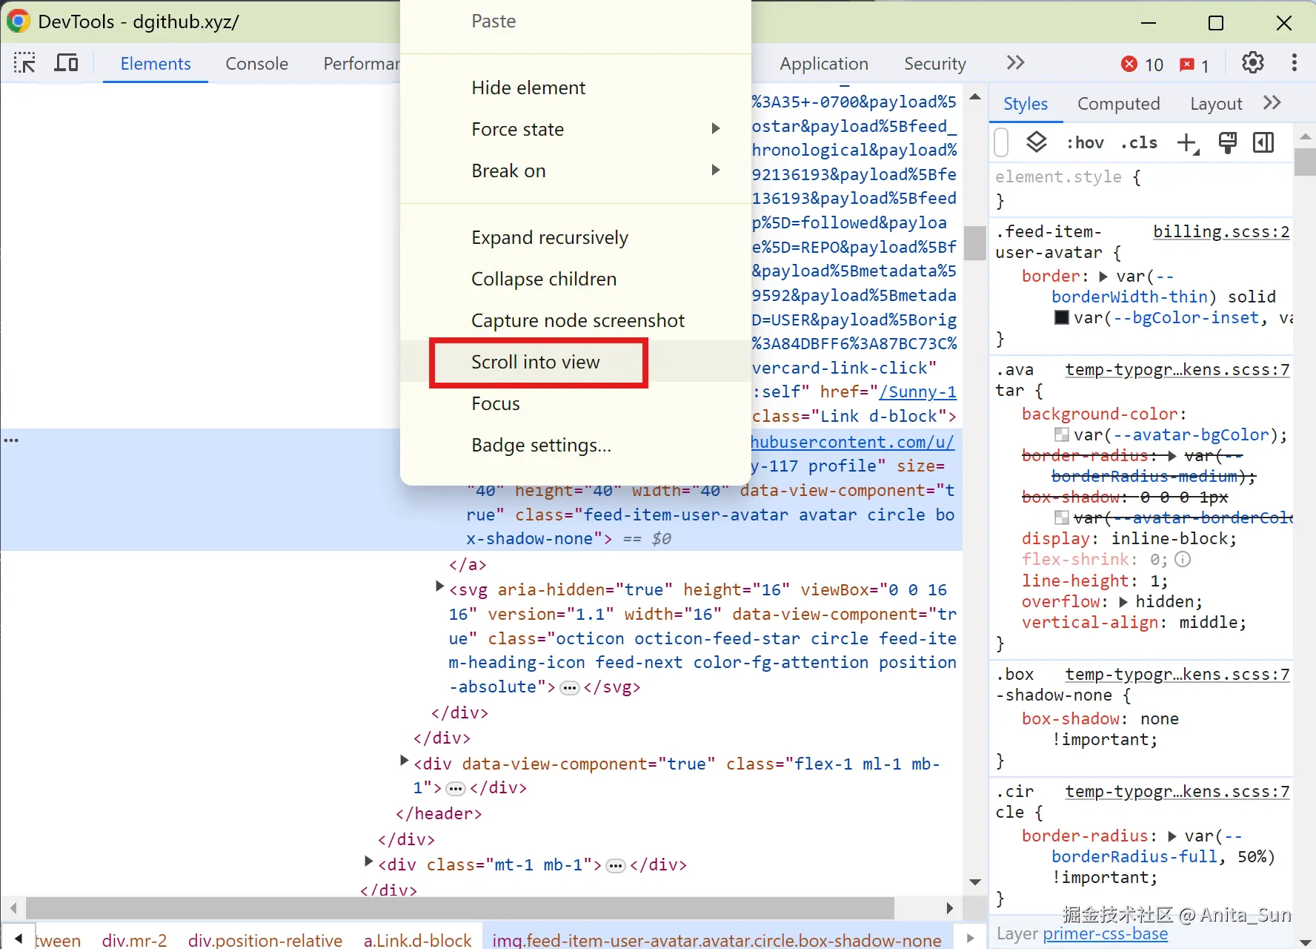The height and width of the screenshot is (949, 1316).
Task: Follow the /Sunny-1 href link
Action: (918, 392)
